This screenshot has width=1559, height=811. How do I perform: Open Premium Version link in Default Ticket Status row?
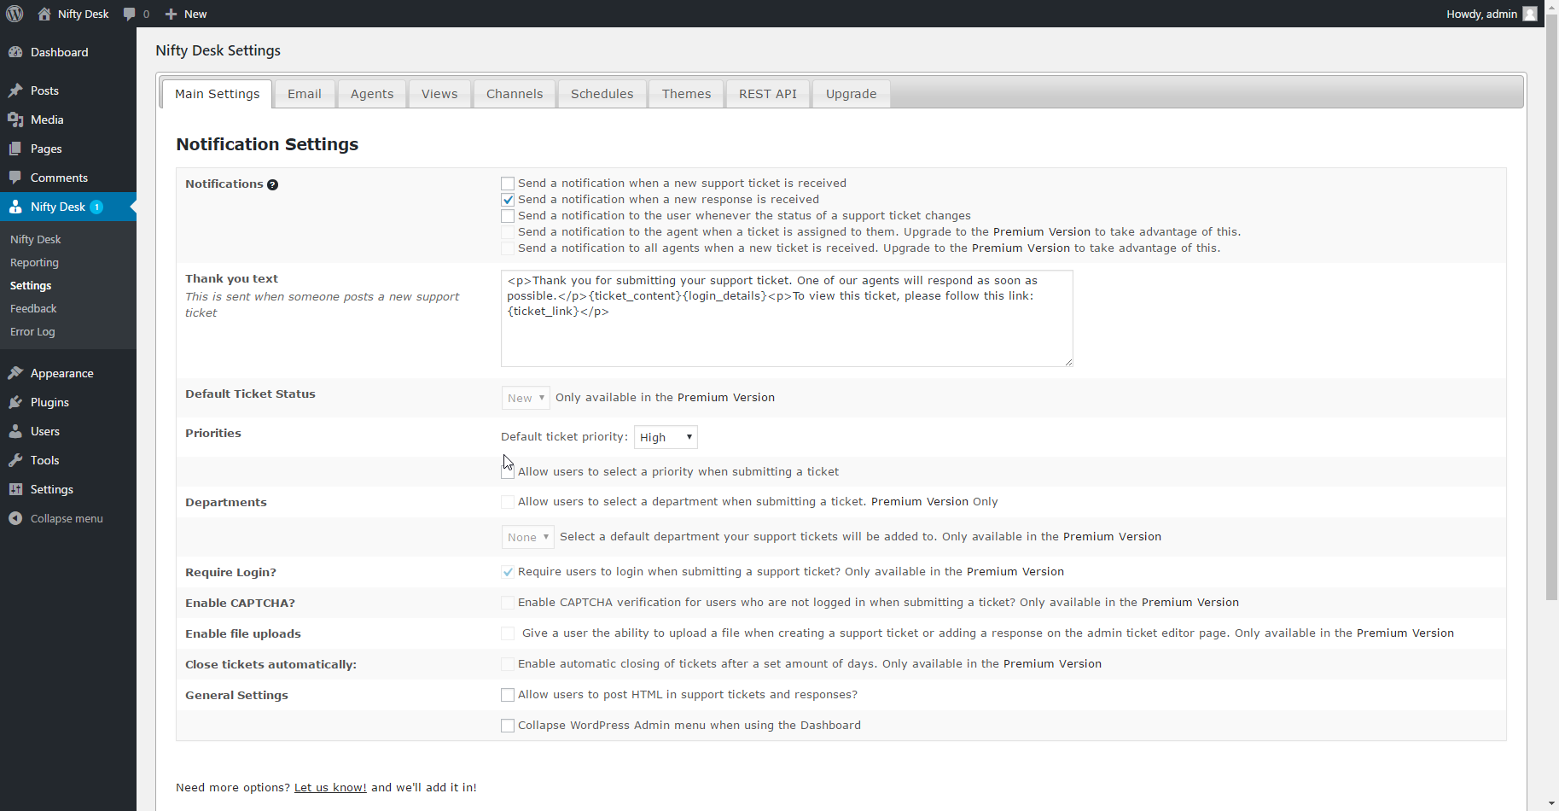pyautogui.click(x=726, y=397)
